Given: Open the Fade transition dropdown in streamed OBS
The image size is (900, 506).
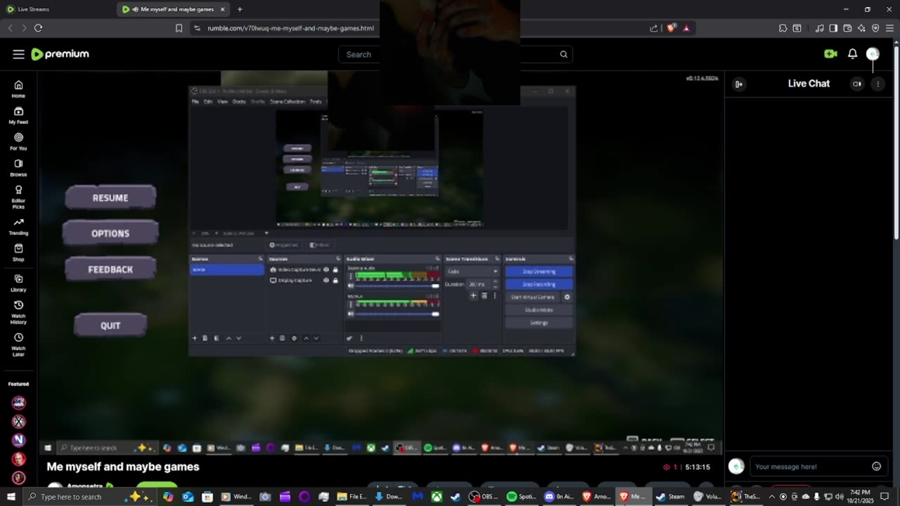Looking at the screenshot, I should click(472, 271).
